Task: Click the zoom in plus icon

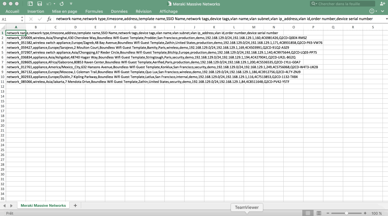Action: pyautogui.click(x=365, y=213)
